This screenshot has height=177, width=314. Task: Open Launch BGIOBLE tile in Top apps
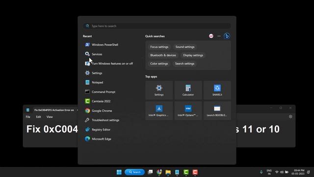click(x=217, y=111)
